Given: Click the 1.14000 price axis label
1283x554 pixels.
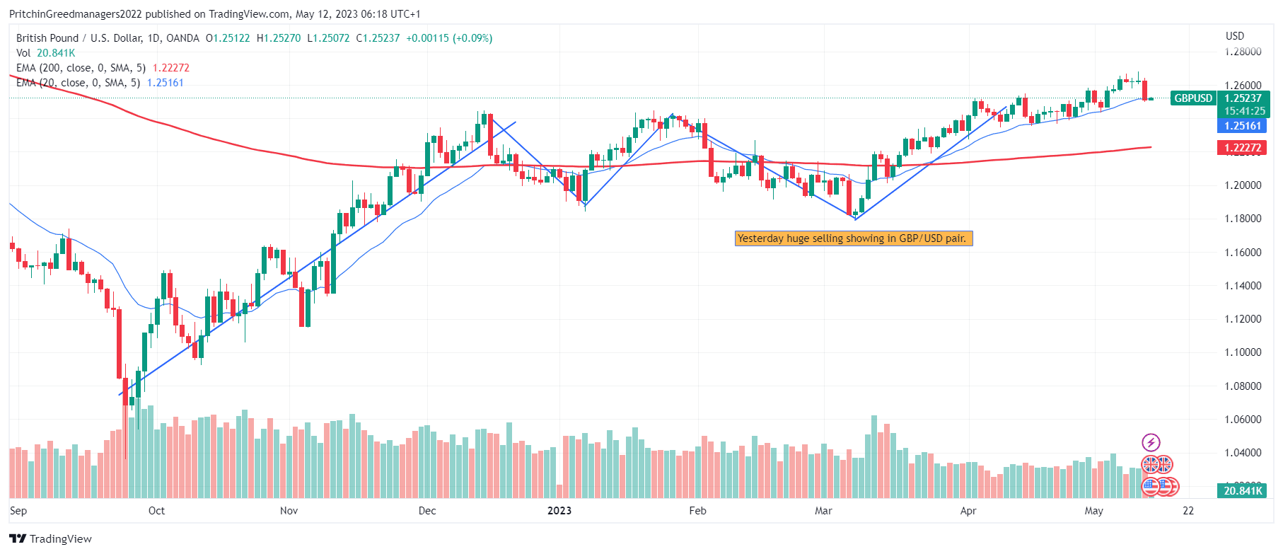Looking at the screenshot, I should tap(1243, 286).
